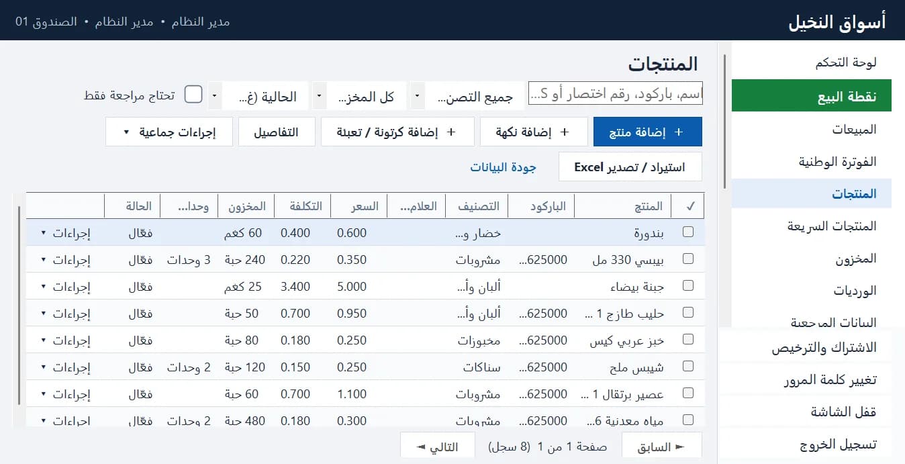Sort by the المخزون column header
Viewport: 905px width, 464px height.
246,206
